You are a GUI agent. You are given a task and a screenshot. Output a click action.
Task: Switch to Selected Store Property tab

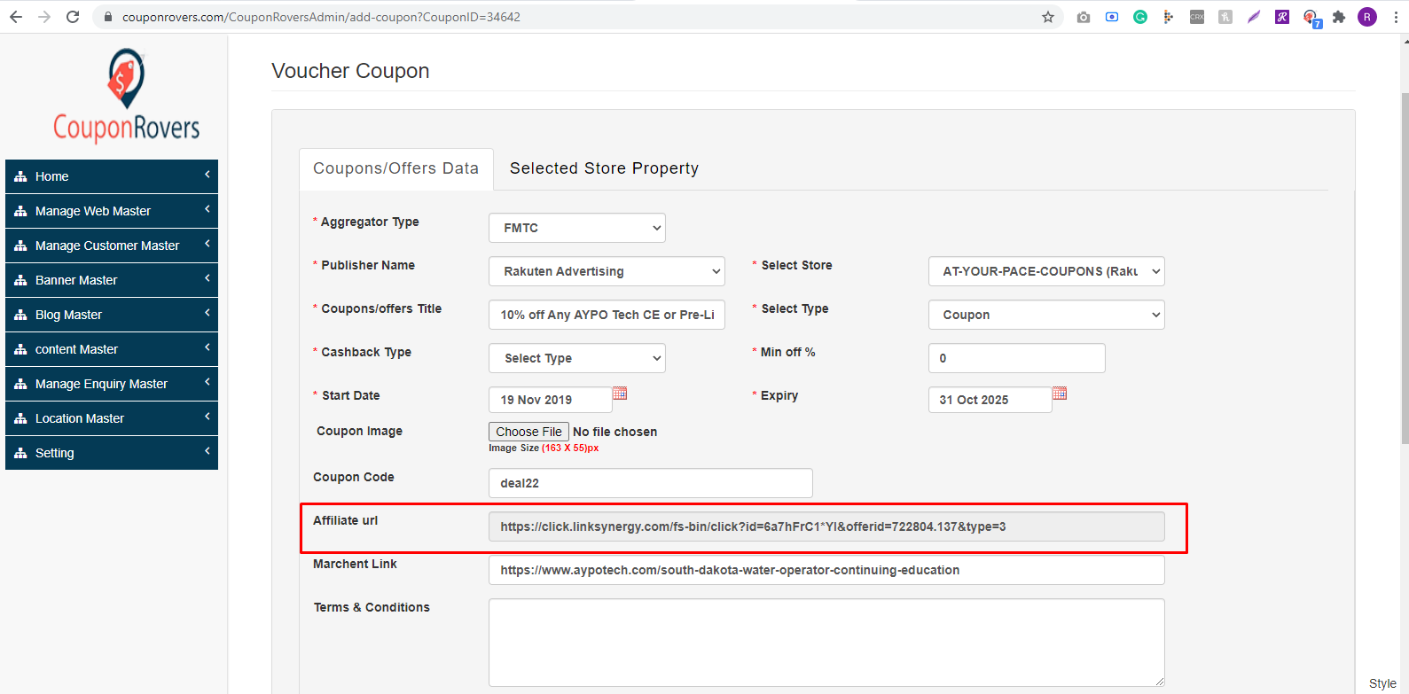(x=604, y=168)
